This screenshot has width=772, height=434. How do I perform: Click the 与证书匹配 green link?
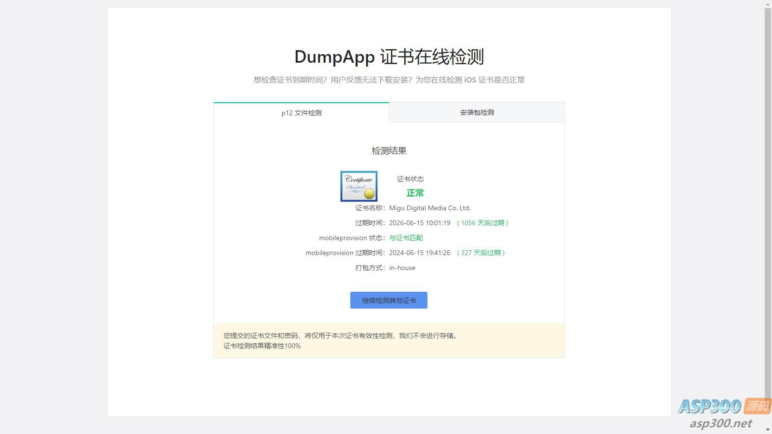406,238
